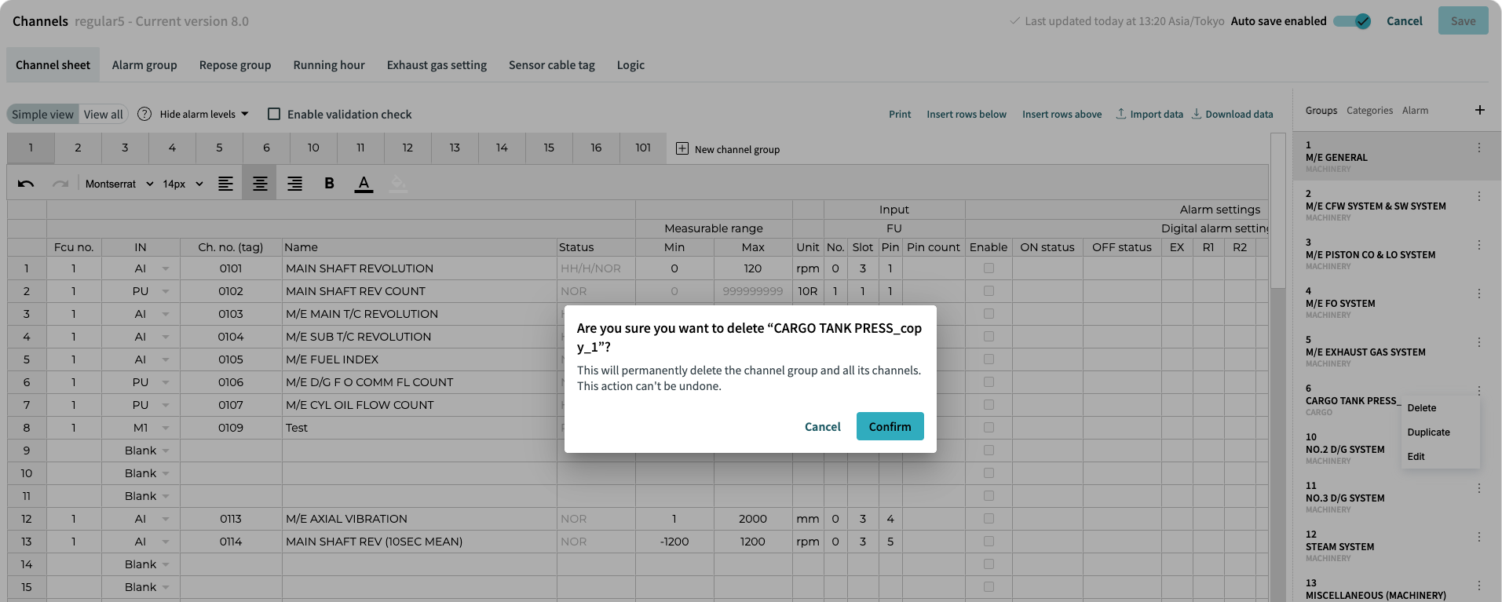Align text right
The height and width of the screenshot is (602, 1502).
[x=294, y=184]
